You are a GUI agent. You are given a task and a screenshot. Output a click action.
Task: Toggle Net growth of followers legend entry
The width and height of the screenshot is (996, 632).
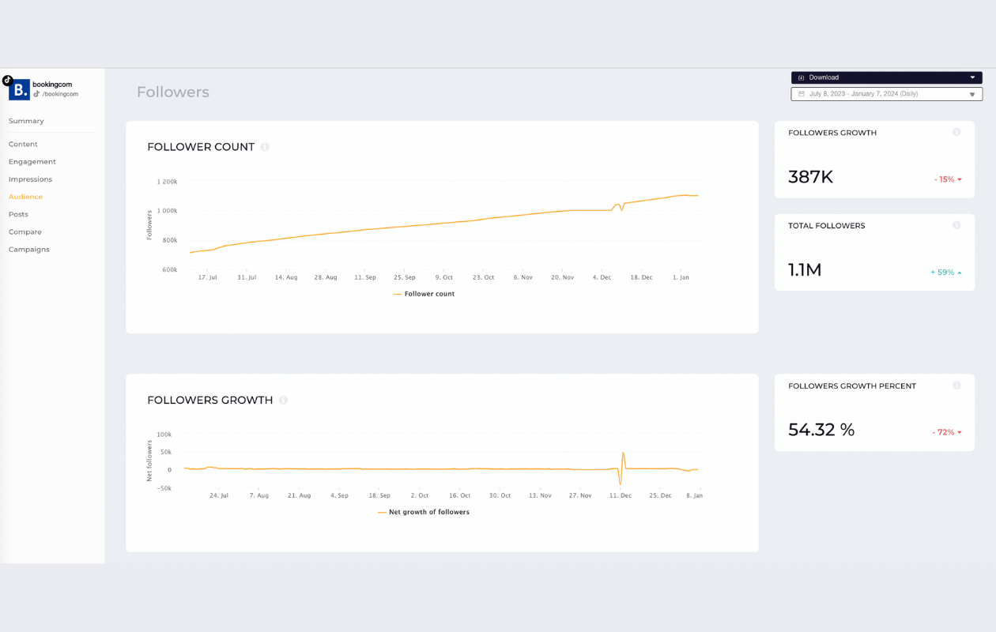[424, 512]
